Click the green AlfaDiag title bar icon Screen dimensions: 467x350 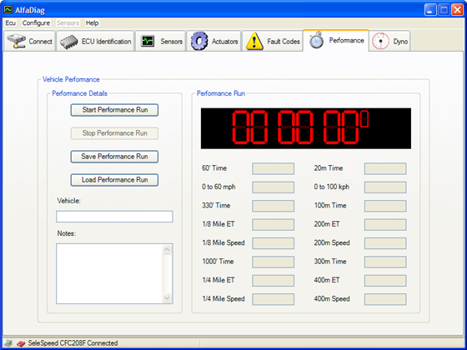8,9
